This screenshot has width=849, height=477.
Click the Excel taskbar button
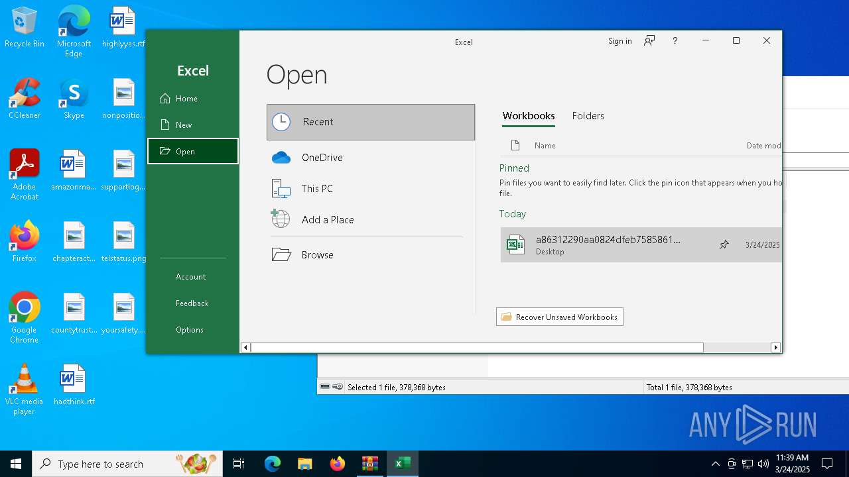(402, 464)
